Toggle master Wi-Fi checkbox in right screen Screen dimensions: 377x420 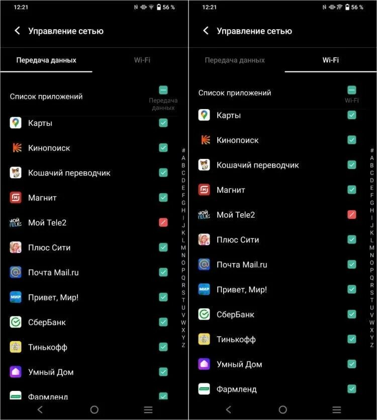click(351, 90)
